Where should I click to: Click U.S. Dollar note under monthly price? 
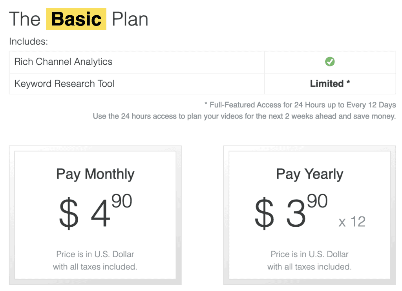(x=95, y=254)
